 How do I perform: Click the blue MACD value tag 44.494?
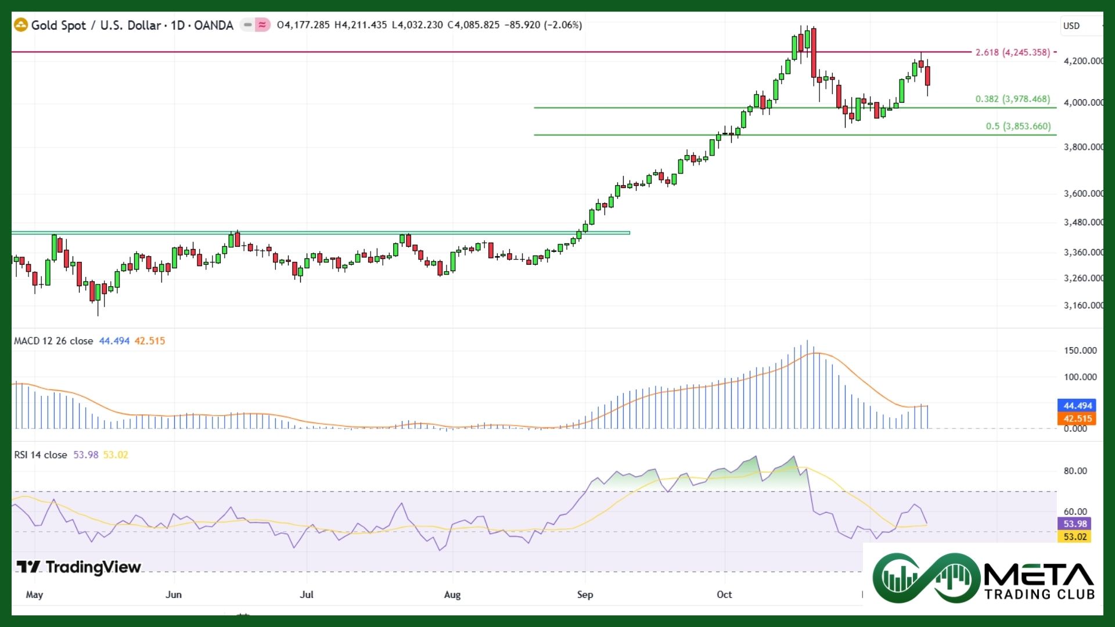pos(1077,406)
